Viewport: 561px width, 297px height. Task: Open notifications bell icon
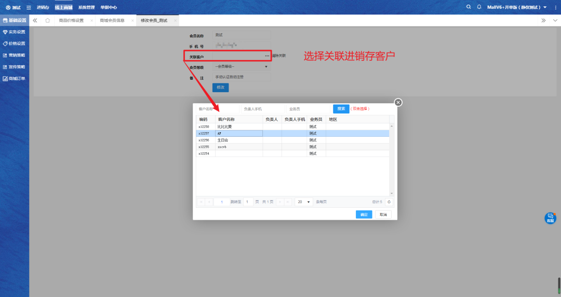(479, 7)
